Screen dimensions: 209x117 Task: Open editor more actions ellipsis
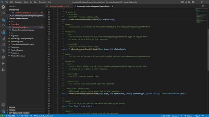(206, 6)
